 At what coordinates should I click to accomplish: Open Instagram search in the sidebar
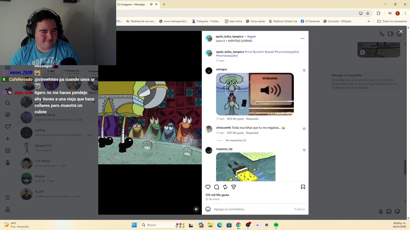click(8, 103)
